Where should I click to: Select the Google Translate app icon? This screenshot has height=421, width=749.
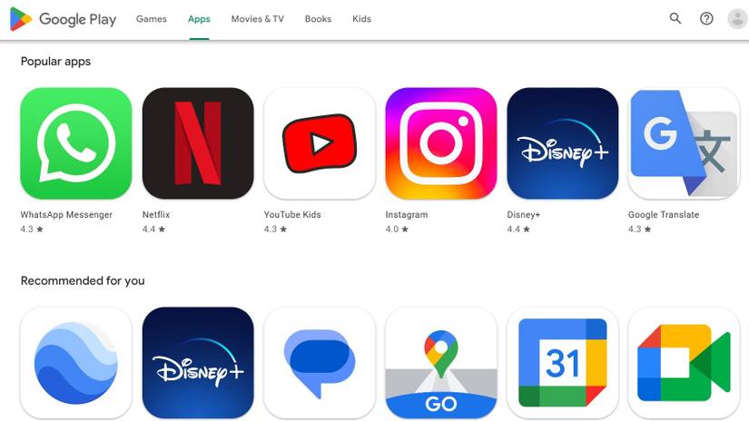point(684,143)
